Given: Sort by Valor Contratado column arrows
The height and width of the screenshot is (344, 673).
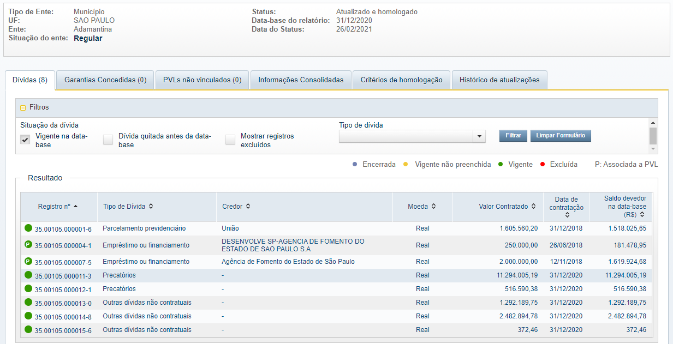Looking at the screenshot, I should 533,207.
